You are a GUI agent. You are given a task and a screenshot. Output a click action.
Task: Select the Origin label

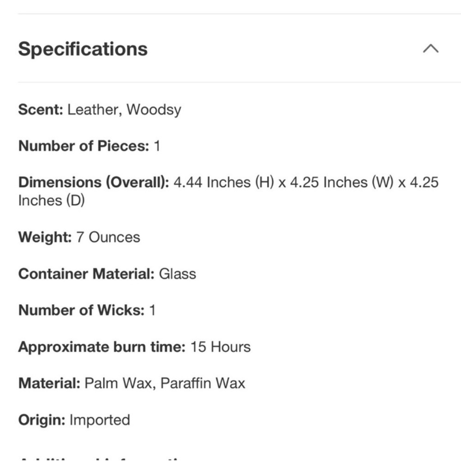pyautogui.click(x=42, y=420)
